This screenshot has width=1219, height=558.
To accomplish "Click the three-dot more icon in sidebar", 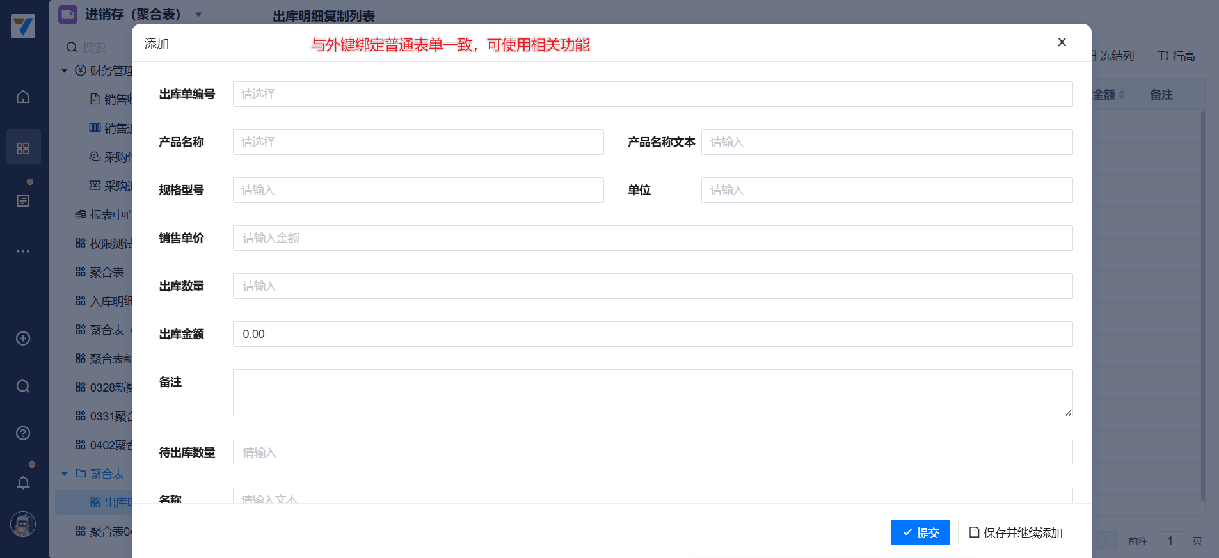I will click(x=23, y=251).
